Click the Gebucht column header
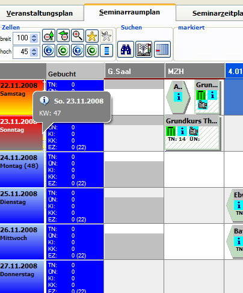The width and height of the screenshot is (243, 293). coord(75,72)
